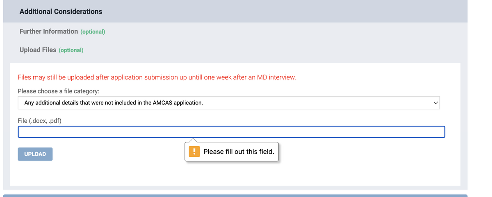Click the green optional tag beside Further Information
Screen dimensions: 492x197
pyautogui.click(x=93, y=32)
